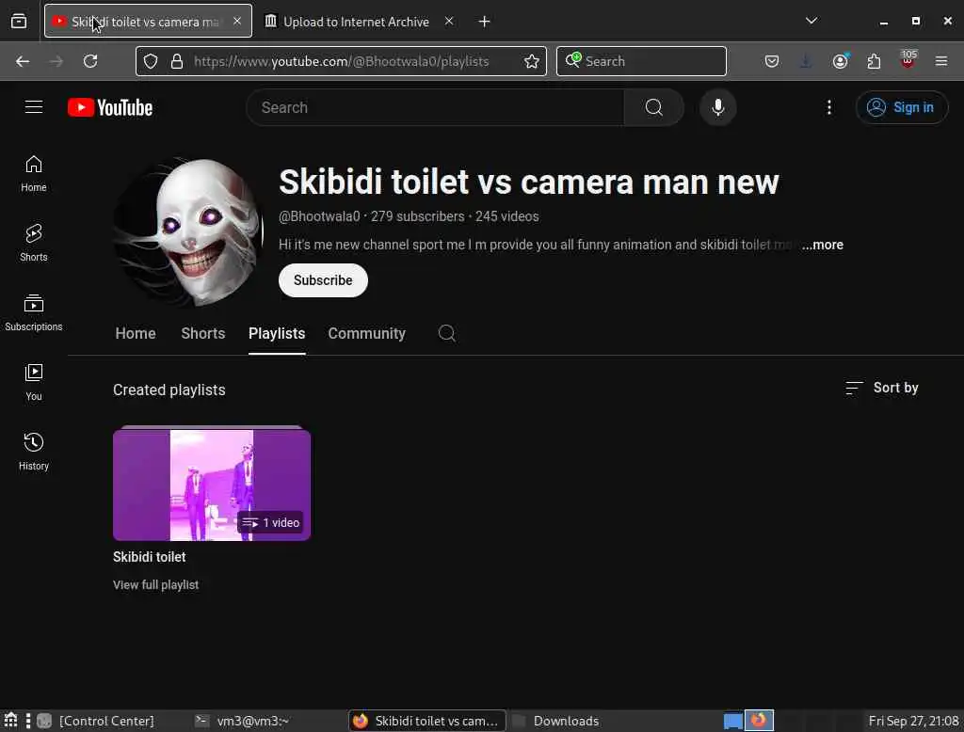This screenshot has width=964, height=732.
Task: Click the channel avatar image
Action: 190,231
